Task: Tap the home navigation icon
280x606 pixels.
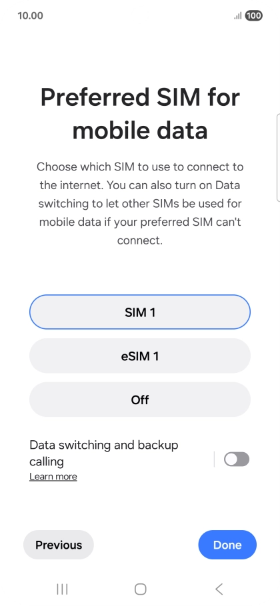Action: coord(140,589)
